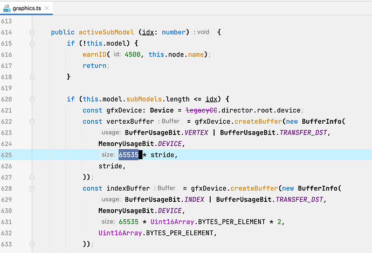Collapse the activeSubModel method at line 614
372x253 pixels.
32,32
